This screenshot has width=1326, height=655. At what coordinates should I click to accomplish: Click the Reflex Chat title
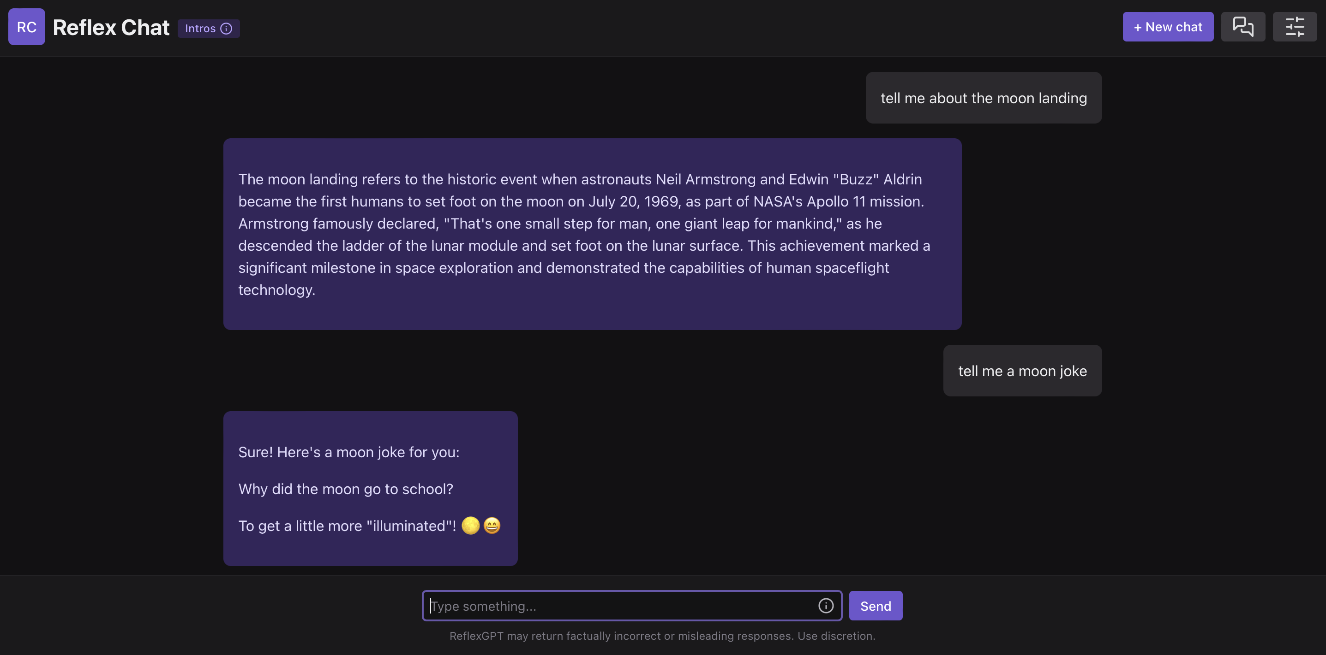coord(111,28)
